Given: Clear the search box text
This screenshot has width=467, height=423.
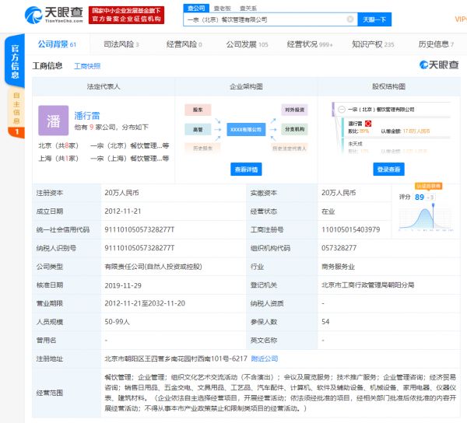Looking at the screenshot, I should 349,19.
